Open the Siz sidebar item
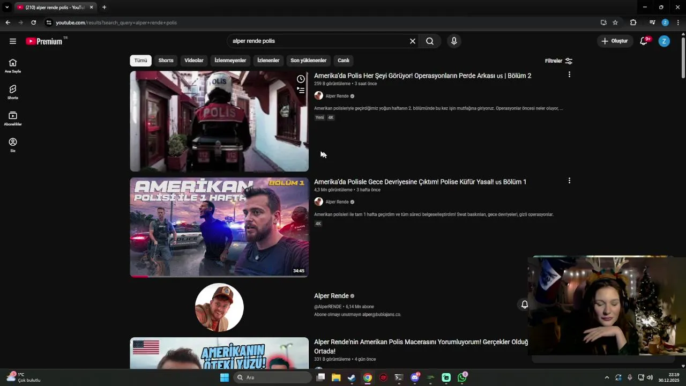The width and height of the screenshot is (686, 386). tap(13, 145)
